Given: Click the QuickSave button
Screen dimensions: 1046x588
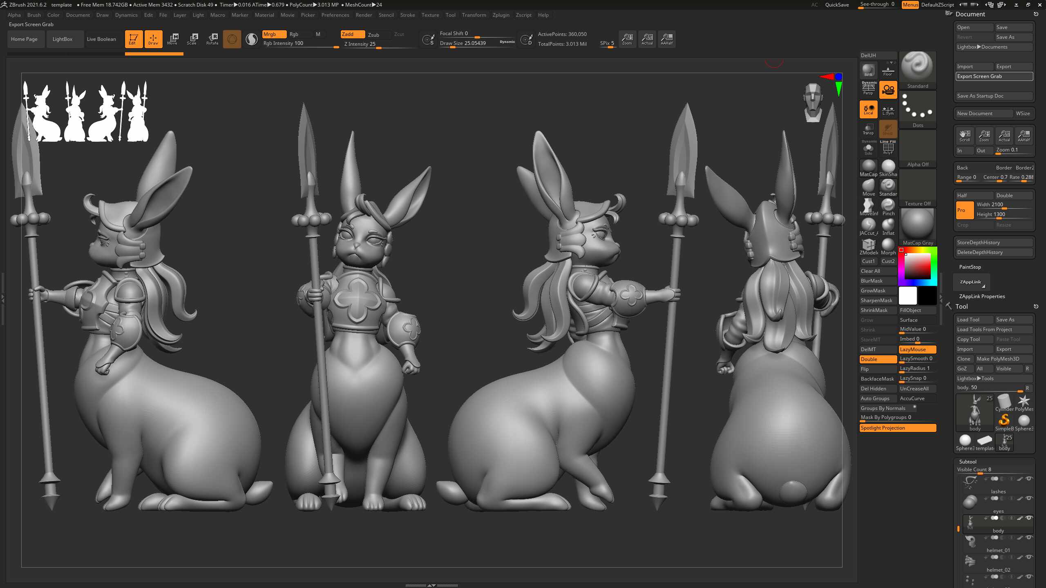Looking at the screenshot, I should pos(837,5).
